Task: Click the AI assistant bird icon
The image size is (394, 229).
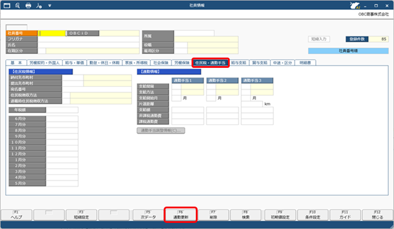Action: (x=355, y=5)
